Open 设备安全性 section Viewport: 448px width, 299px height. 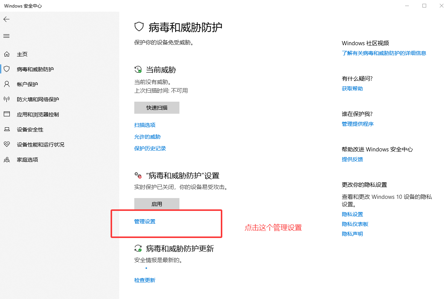point(30,129)
